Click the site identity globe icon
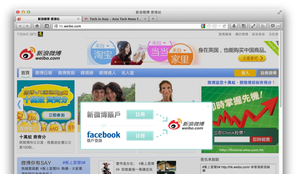Image resolution: width=298 pixels, height=174 pixels. click(56, 26)
